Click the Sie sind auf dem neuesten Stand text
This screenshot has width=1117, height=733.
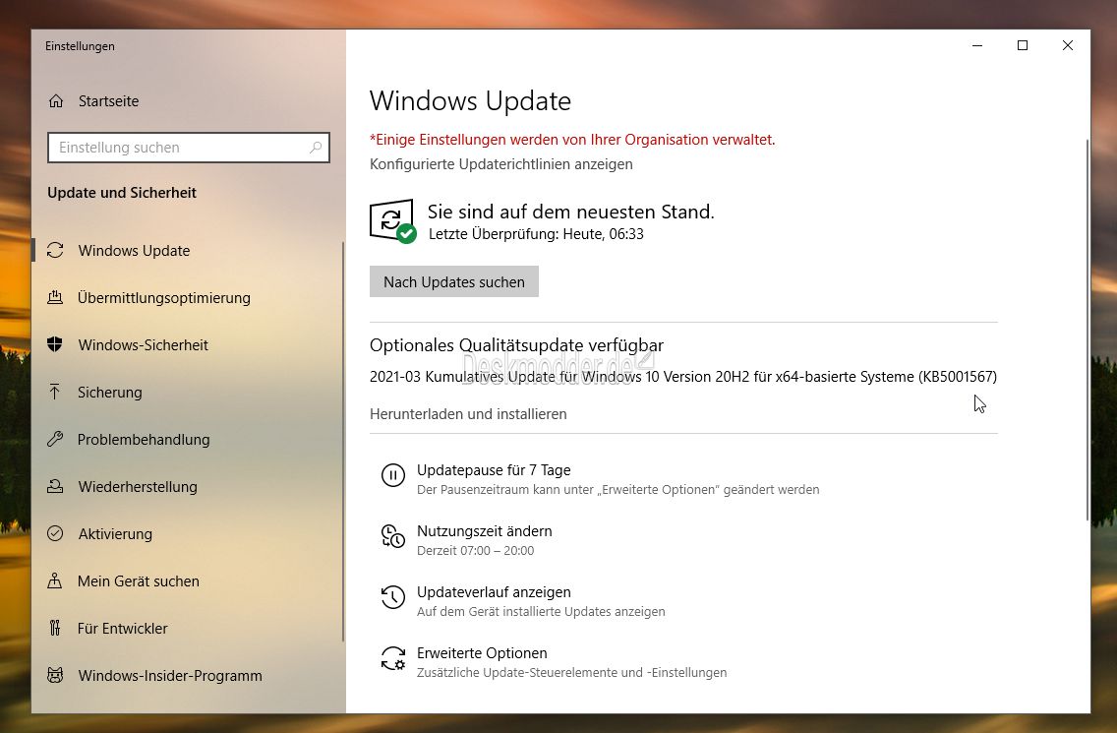point(570,212)
